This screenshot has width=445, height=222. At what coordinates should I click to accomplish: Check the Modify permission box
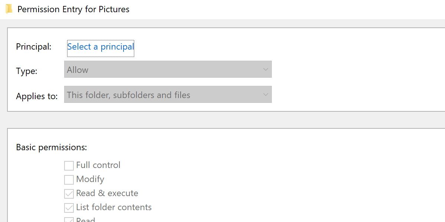tap(69, 179)
